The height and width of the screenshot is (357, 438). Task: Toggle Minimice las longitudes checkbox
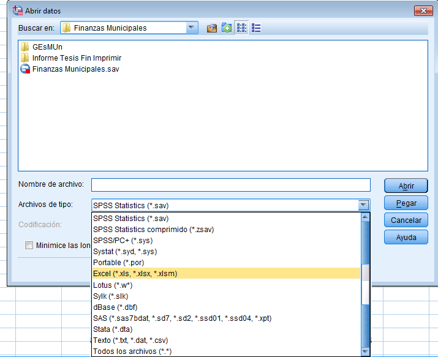coord(29,246)
